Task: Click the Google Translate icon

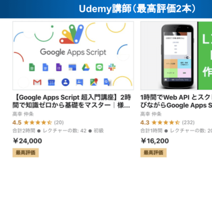Action: coord(108,82)
